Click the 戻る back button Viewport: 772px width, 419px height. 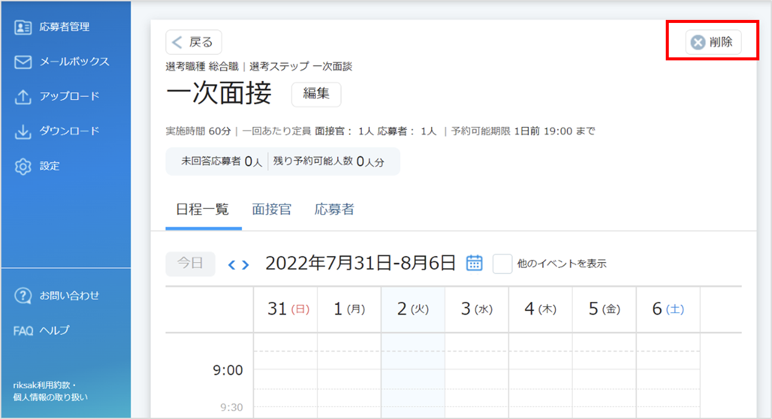tap(194, 42)
